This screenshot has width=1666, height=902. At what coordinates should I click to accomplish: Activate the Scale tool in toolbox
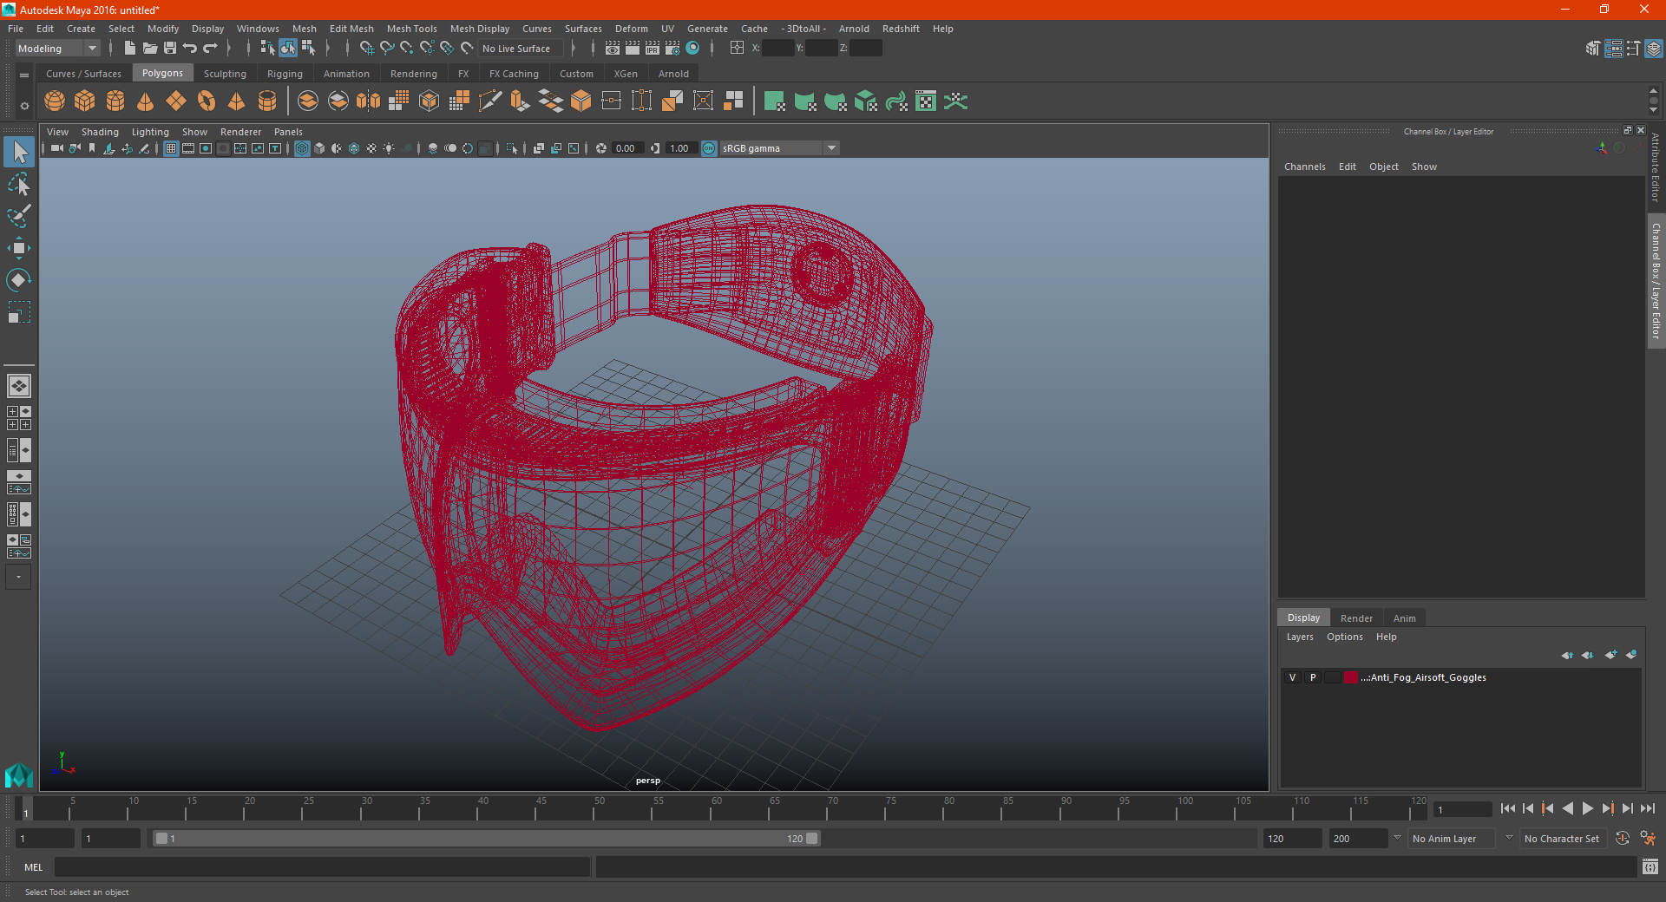coord(19,311)
